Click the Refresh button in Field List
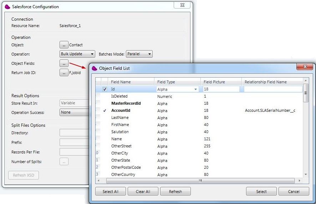The image size is (316, 204). (175, 191)
